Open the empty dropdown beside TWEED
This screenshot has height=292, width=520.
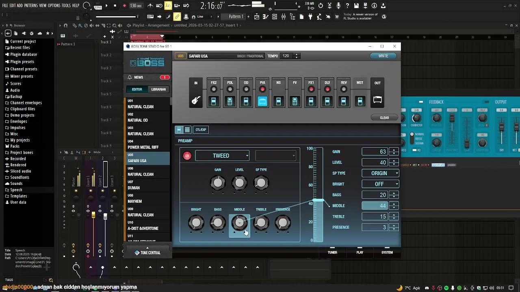pos(276,156)
